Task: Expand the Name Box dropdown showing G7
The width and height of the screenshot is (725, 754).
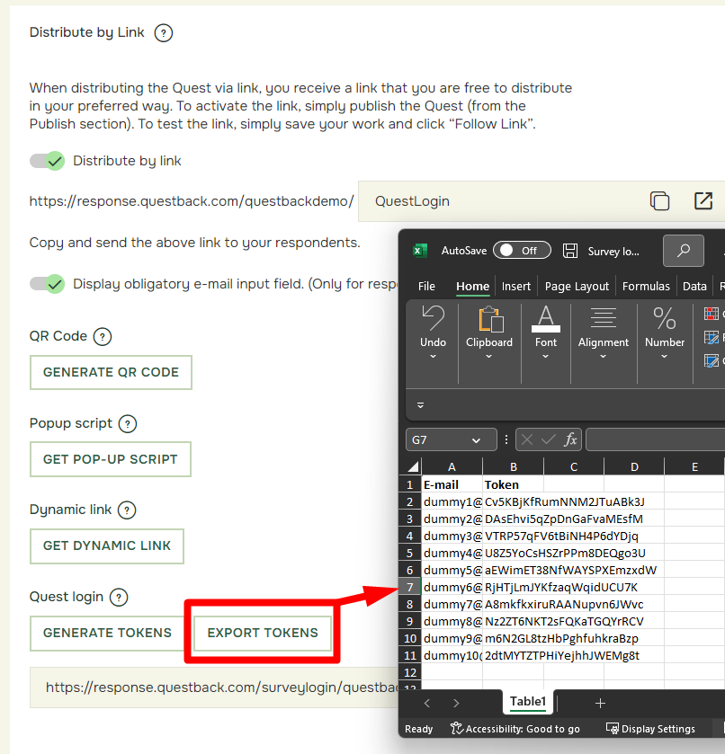Action: pos(476,440)
